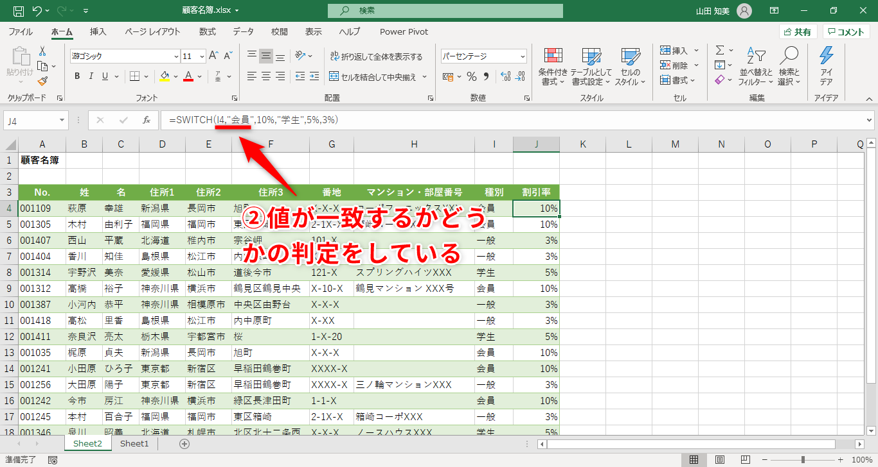Expand the formula bar
Viewport: 878px width, 467px height.
pyautogui.click(x=869, y=120)
